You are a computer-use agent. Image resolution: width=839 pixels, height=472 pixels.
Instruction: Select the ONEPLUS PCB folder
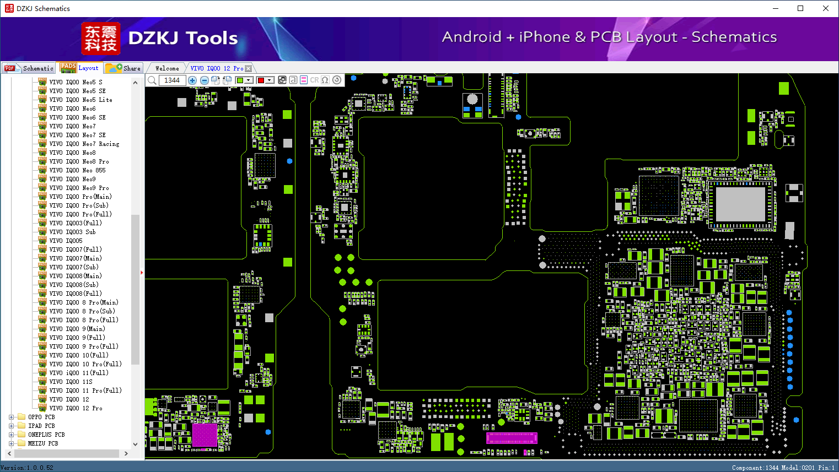tap(46, 435)
